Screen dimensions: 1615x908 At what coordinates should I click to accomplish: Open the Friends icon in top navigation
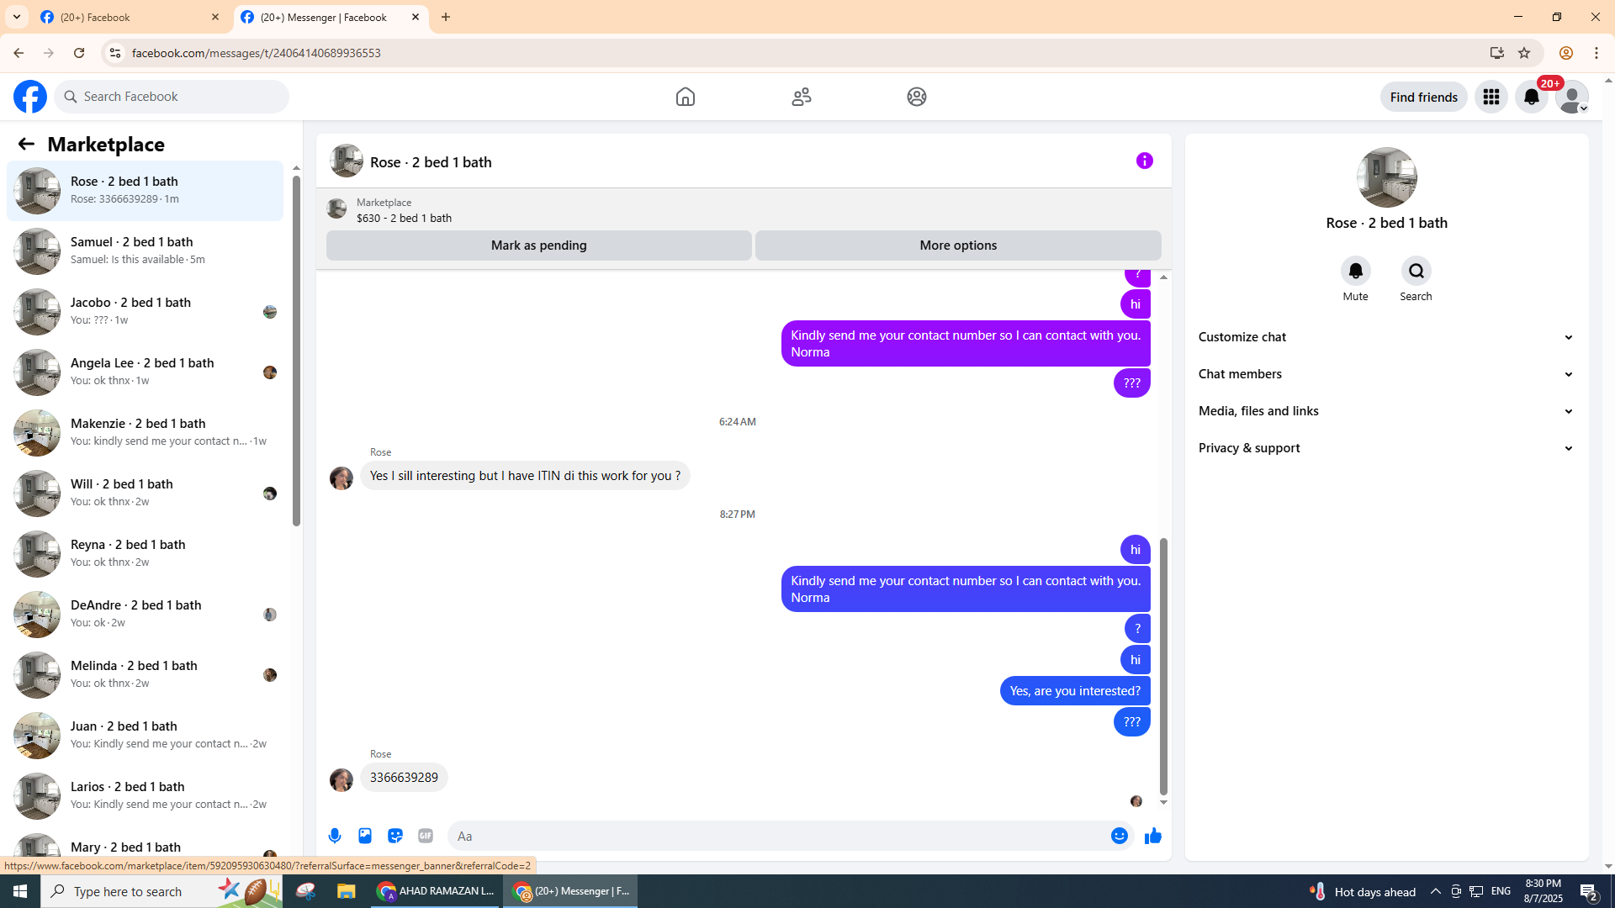click(x=802, y=97)
